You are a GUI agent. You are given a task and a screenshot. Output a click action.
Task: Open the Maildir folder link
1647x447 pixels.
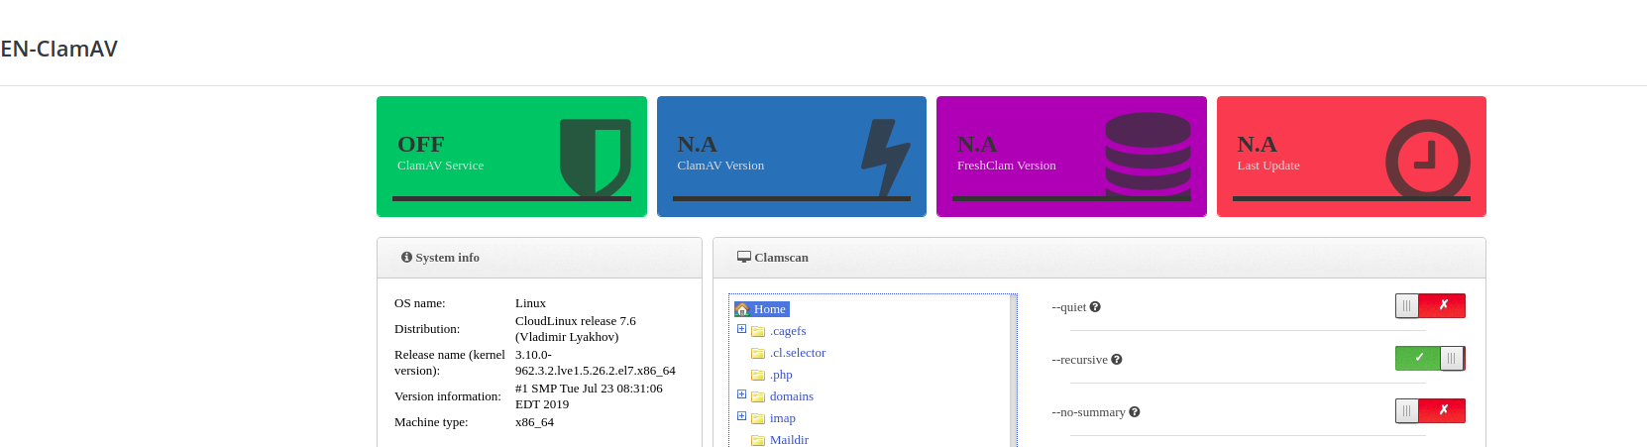(789, 440)
